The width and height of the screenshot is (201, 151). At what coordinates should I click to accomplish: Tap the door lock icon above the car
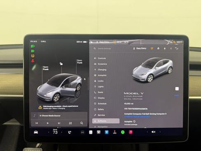coord(61,64)
